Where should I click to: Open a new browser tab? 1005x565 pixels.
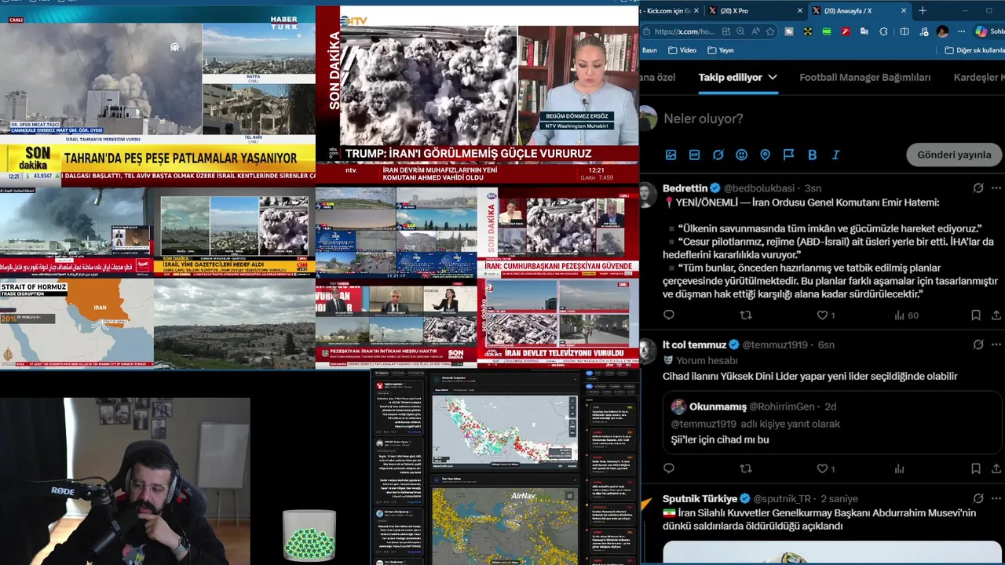(x=923, y=11)
